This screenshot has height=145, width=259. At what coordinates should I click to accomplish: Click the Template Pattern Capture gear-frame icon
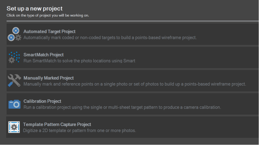pyautogui.click(x=14, y=127)
